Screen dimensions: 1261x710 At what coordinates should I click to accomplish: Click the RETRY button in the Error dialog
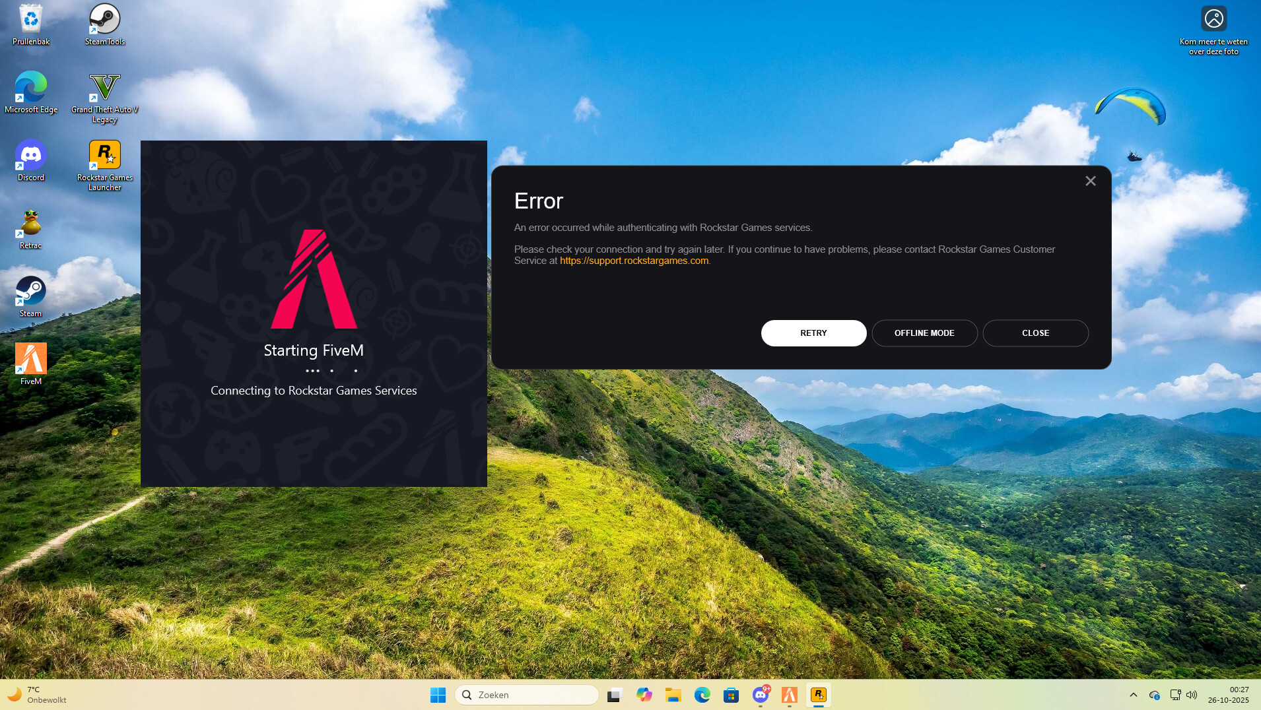pyautogui.click(x=813, y=333)
